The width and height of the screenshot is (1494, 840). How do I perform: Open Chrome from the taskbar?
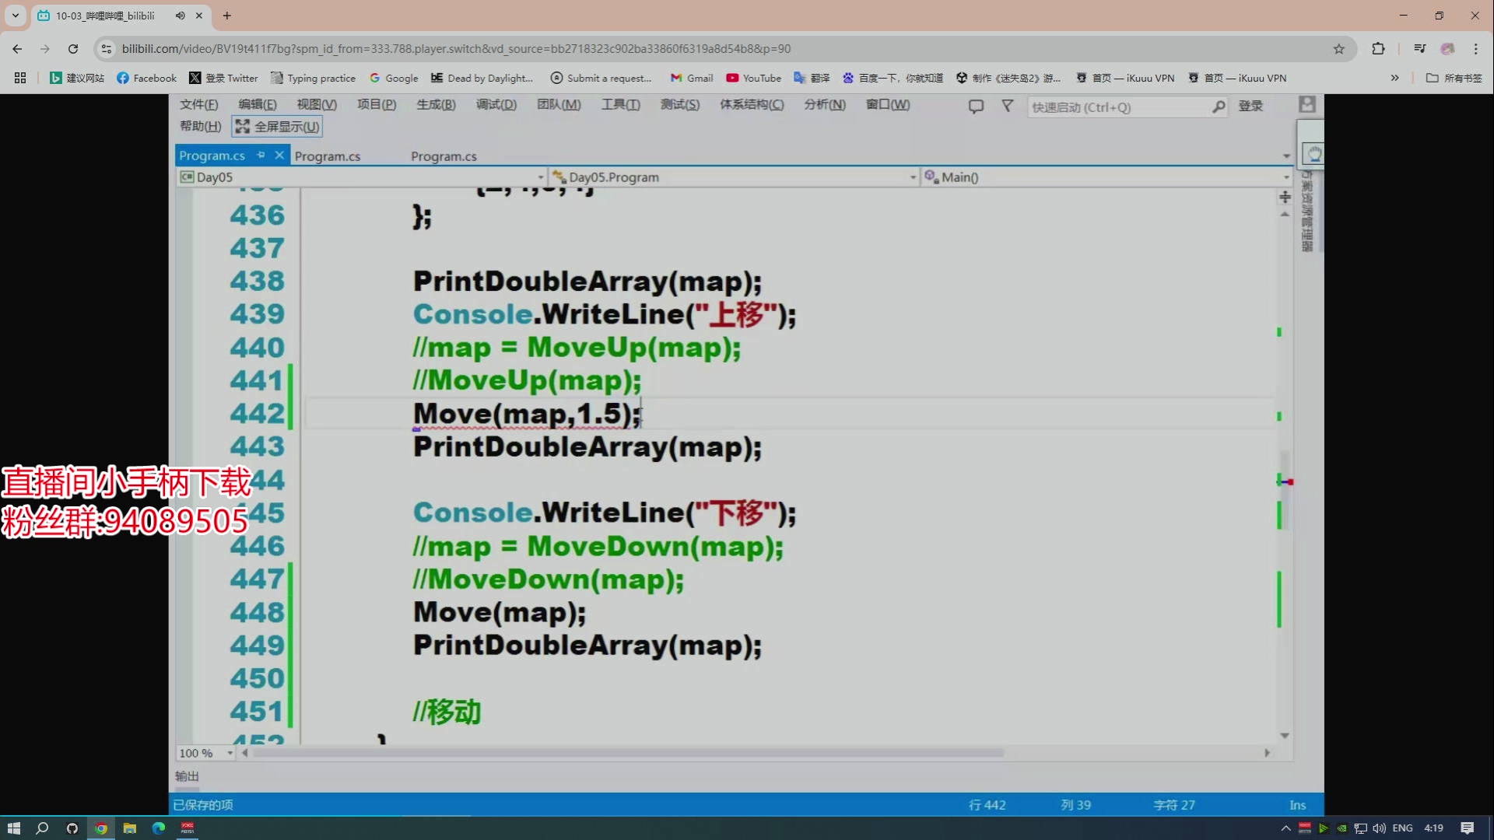(x=100, y=828)
